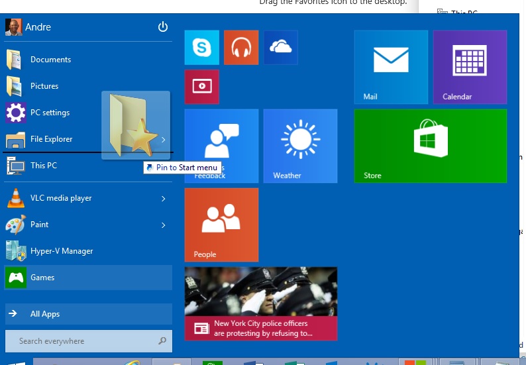
Task: Click the All Apps arrow icon
Action: pos(13,314)
